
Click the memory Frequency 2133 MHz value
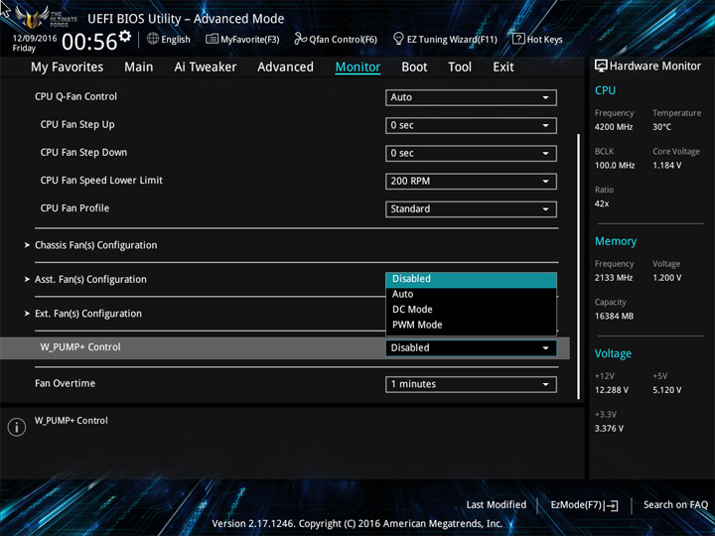614,278
